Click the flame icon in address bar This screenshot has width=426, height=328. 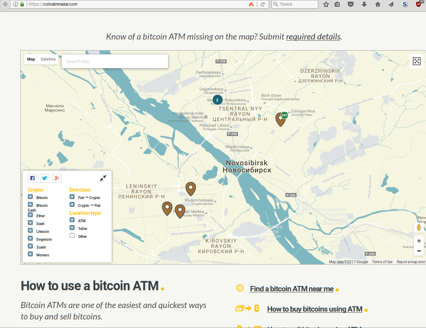pyautogui.click(x=251, y=4)
